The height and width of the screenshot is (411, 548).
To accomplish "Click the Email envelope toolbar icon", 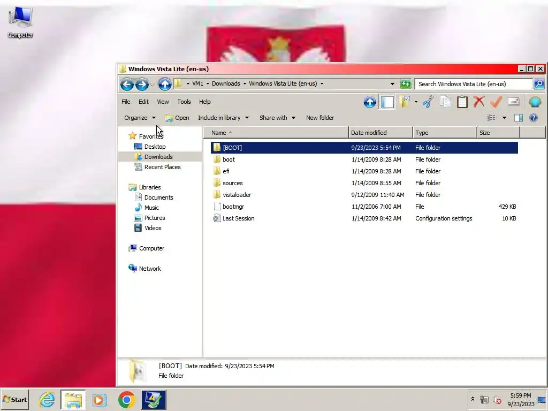I will [513, 102].
